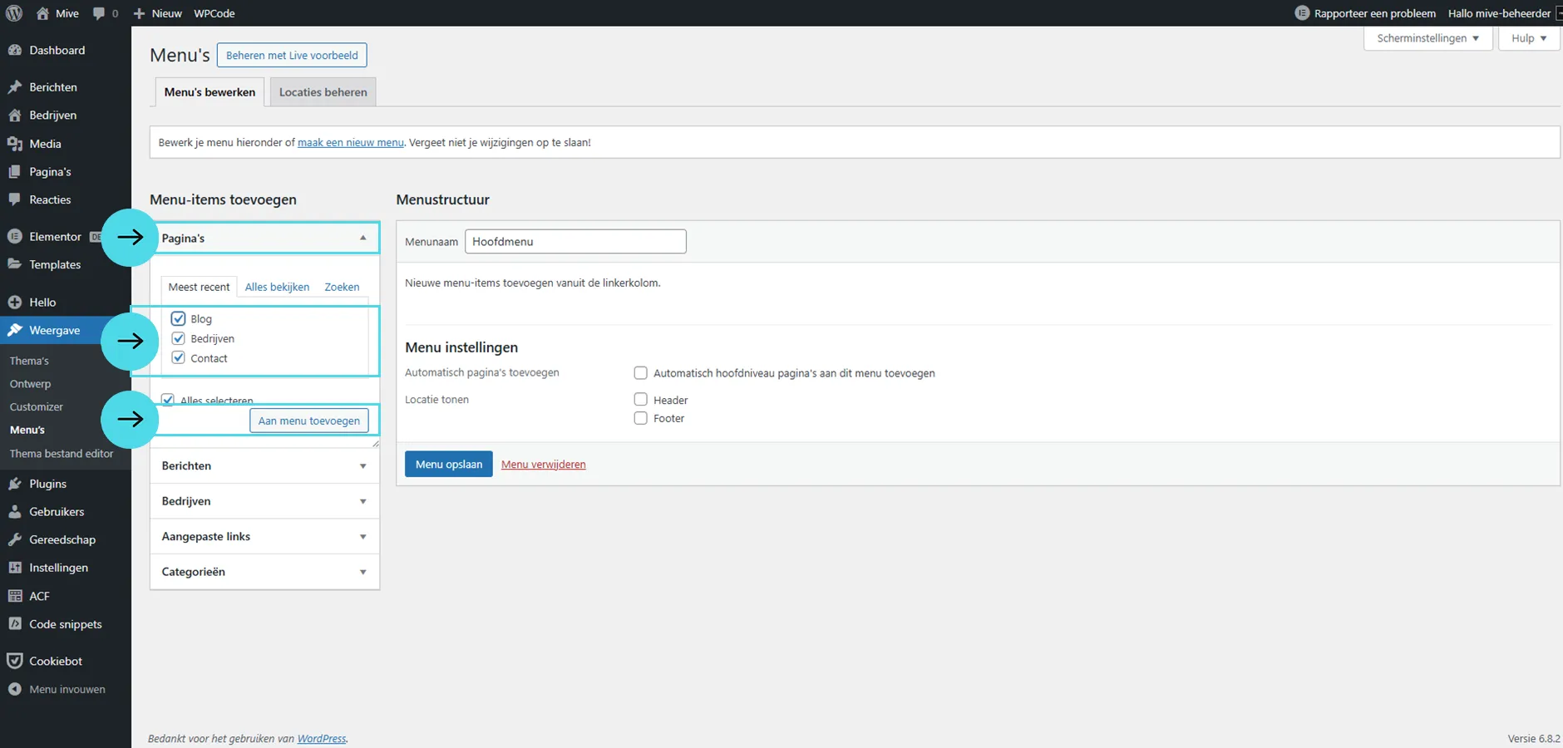
Task: Select the Alles bekijken tab
Action: coord(277,287)
